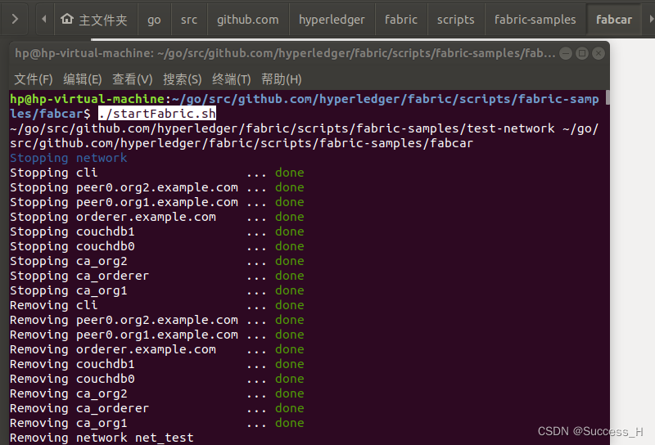The width and height of the screenshot is (655, 445).
Task: Click the forward navigation chevron
Action: (15, 19)
